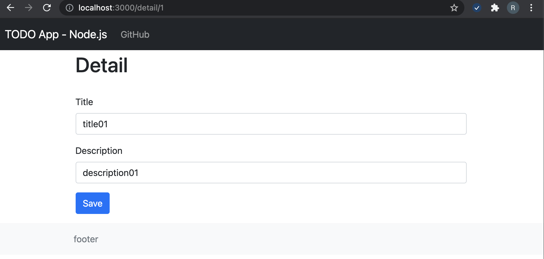Bookmark the page using the star icon
This screenshot has height=259, width=544.
click(454, 8)
